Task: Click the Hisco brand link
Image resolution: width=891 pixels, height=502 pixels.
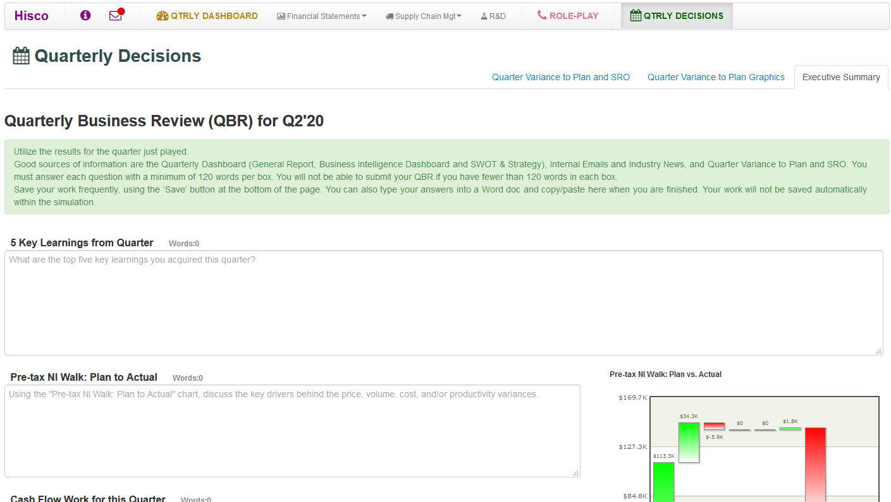Action: click(32, 16)
